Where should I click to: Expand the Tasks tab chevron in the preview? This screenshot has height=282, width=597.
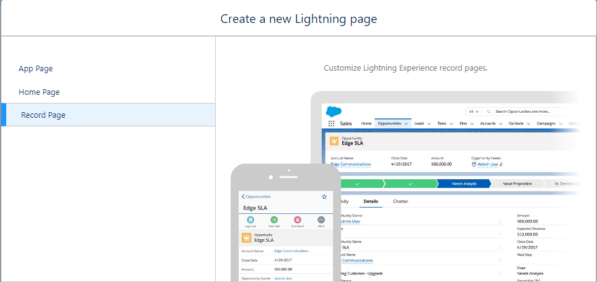pyautogui.click(x=451, y=124)
